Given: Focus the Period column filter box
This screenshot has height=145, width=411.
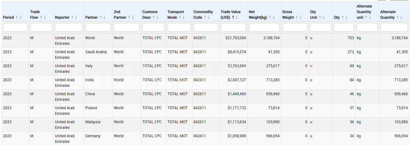Looking at the screenshot, I should click(x=15, y=27).
